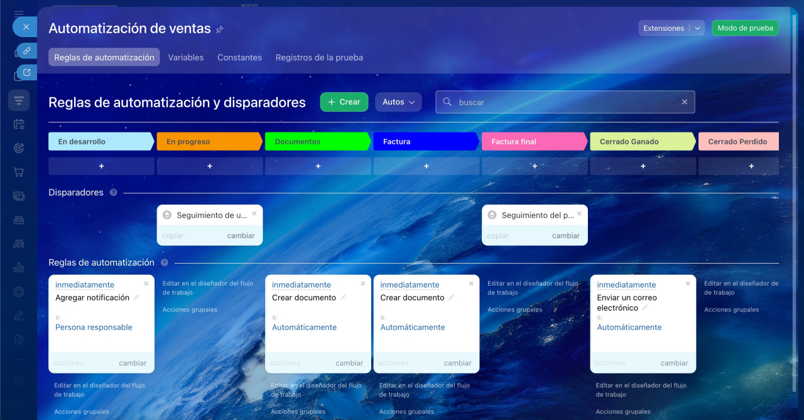Screen dimensions: 804x420
Task: Clear the search field with its X
Action: point(685,102)
